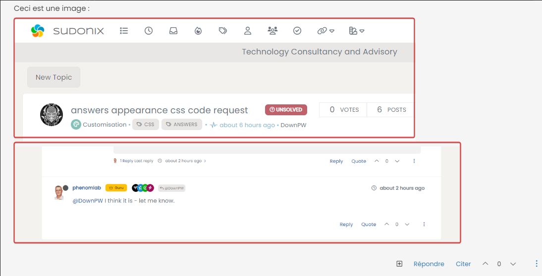Click the Citer link
The height and width of the screenshot is (276, 542).
(463, 264)
